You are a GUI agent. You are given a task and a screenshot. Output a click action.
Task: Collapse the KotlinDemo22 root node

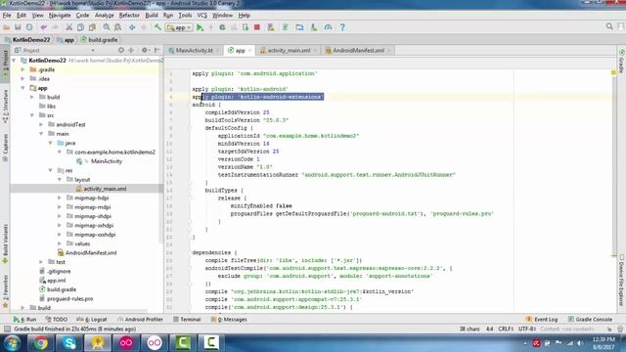15,61
